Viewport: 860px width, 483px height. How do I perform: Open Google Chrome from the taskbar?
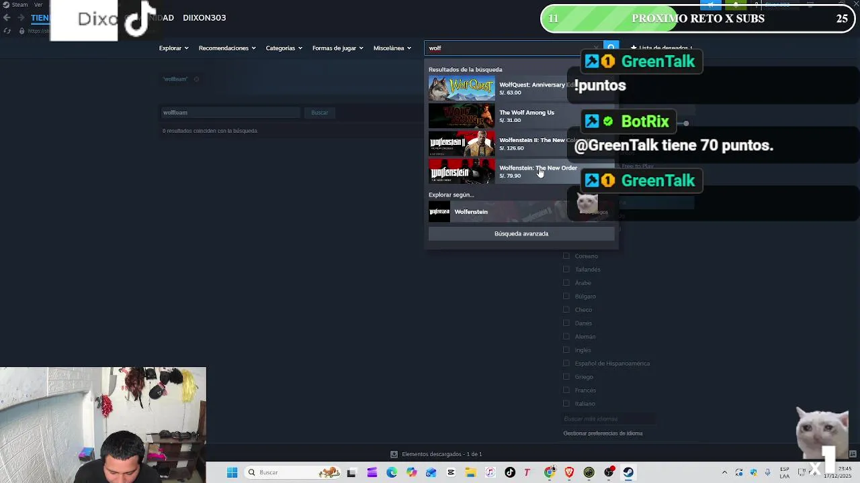point(550,472)
